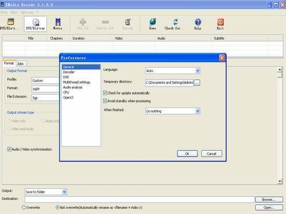Screen dimensions: 286x214
Task: Select General in Preferences list
Action: click(x=81, y=67)
